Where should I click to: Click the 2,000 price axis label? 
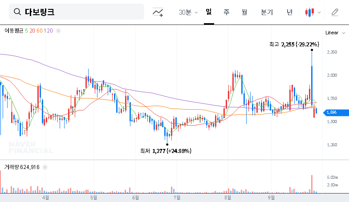click(332, 75)
